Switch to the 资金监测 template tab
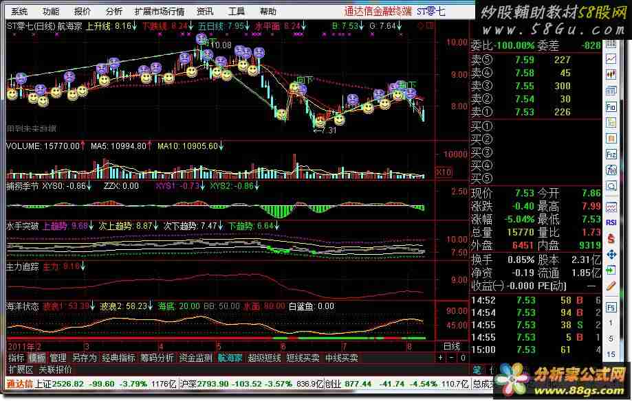 pos(195,358)
